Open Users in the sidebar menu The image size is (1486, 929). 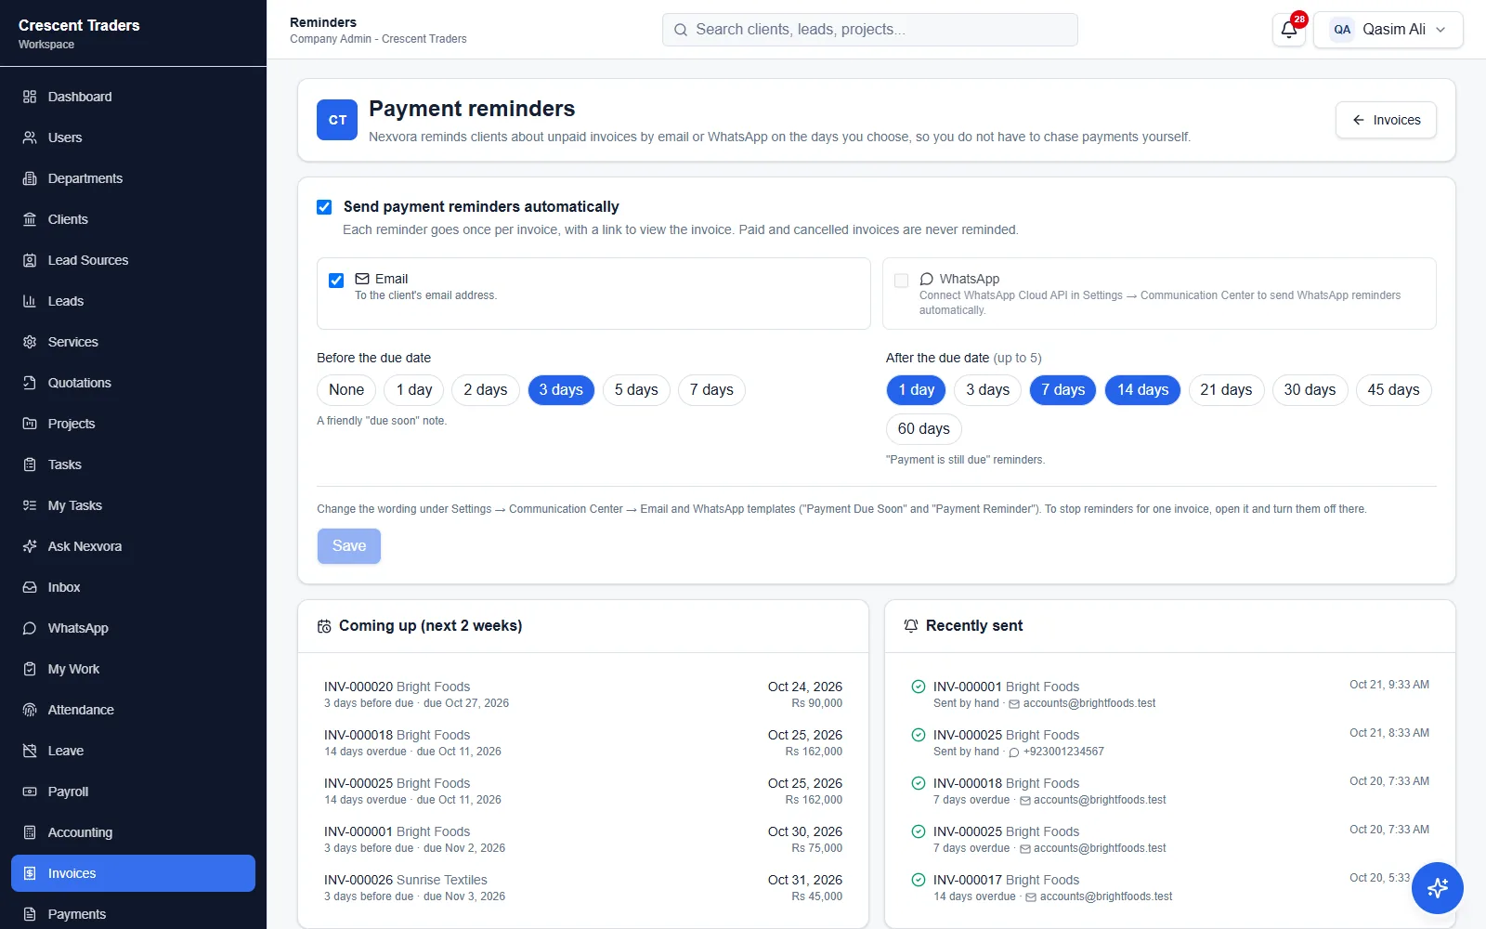(x=133, y=137)
